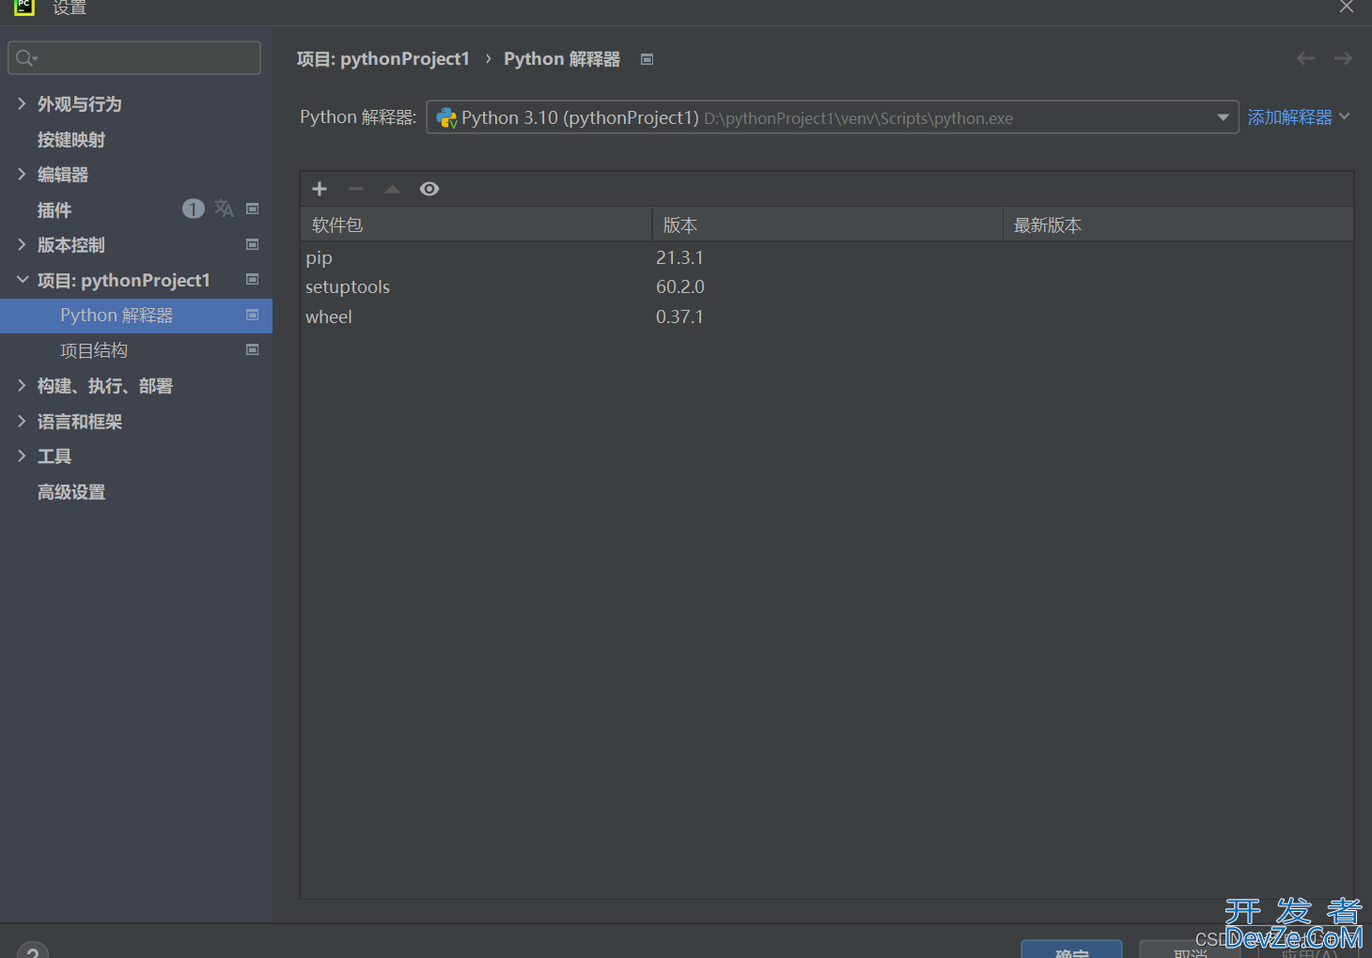Select the setuptools package row

tap(827, 286)
